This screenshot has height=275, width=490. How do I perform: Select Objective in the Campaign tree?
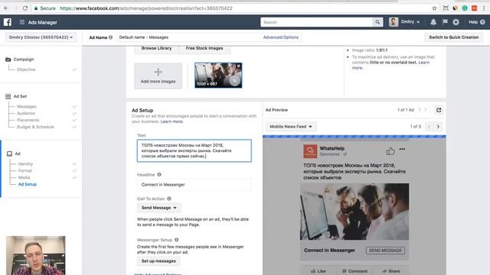tap(26, 70)
